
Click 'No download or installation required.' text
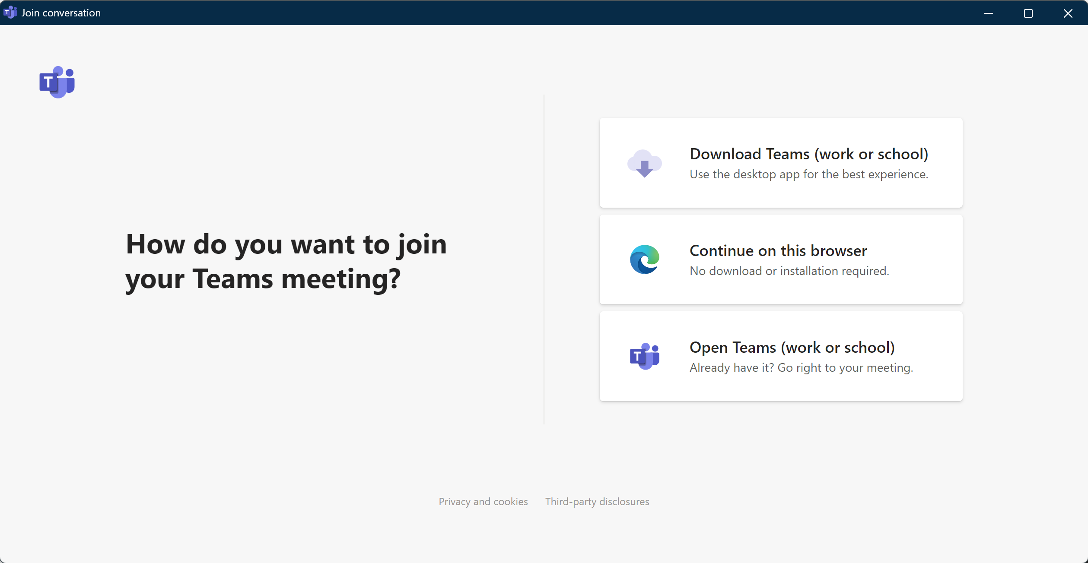(x=789, y=271)
